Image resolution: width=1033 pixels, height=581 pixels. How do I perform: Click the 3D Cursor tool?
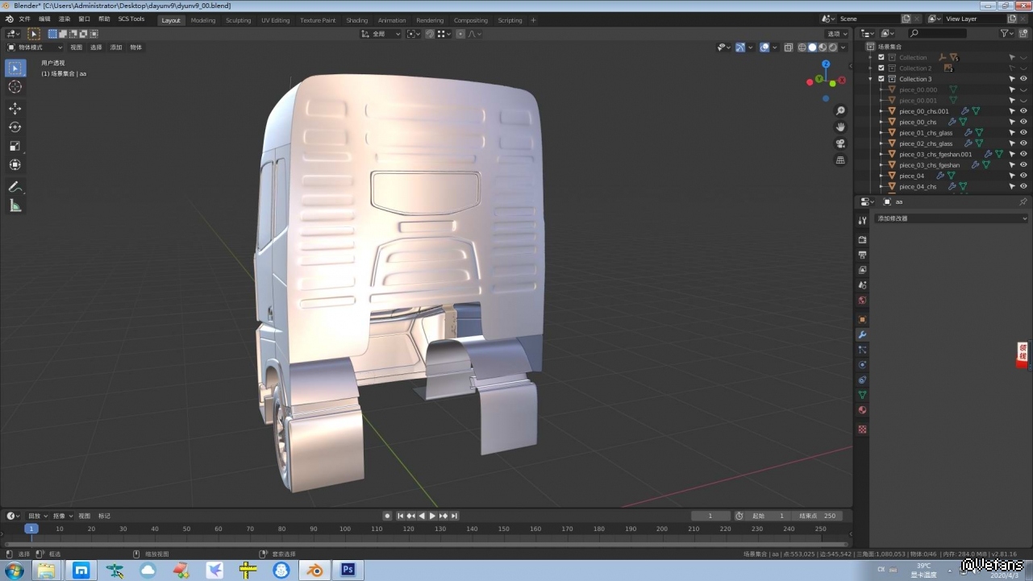click(x=15, y=87)
